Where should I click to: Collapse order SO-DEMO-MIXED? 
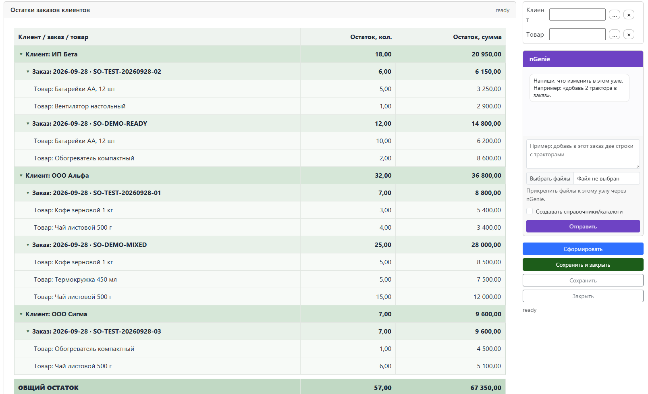(x=28, y=245)
